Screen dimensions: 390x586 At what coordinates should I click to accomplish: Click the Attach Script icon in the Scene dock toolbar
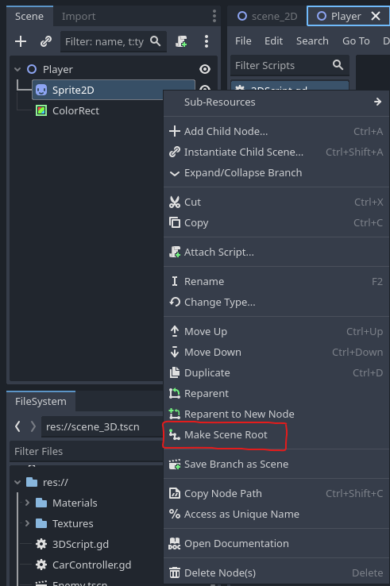coord(181,41)
